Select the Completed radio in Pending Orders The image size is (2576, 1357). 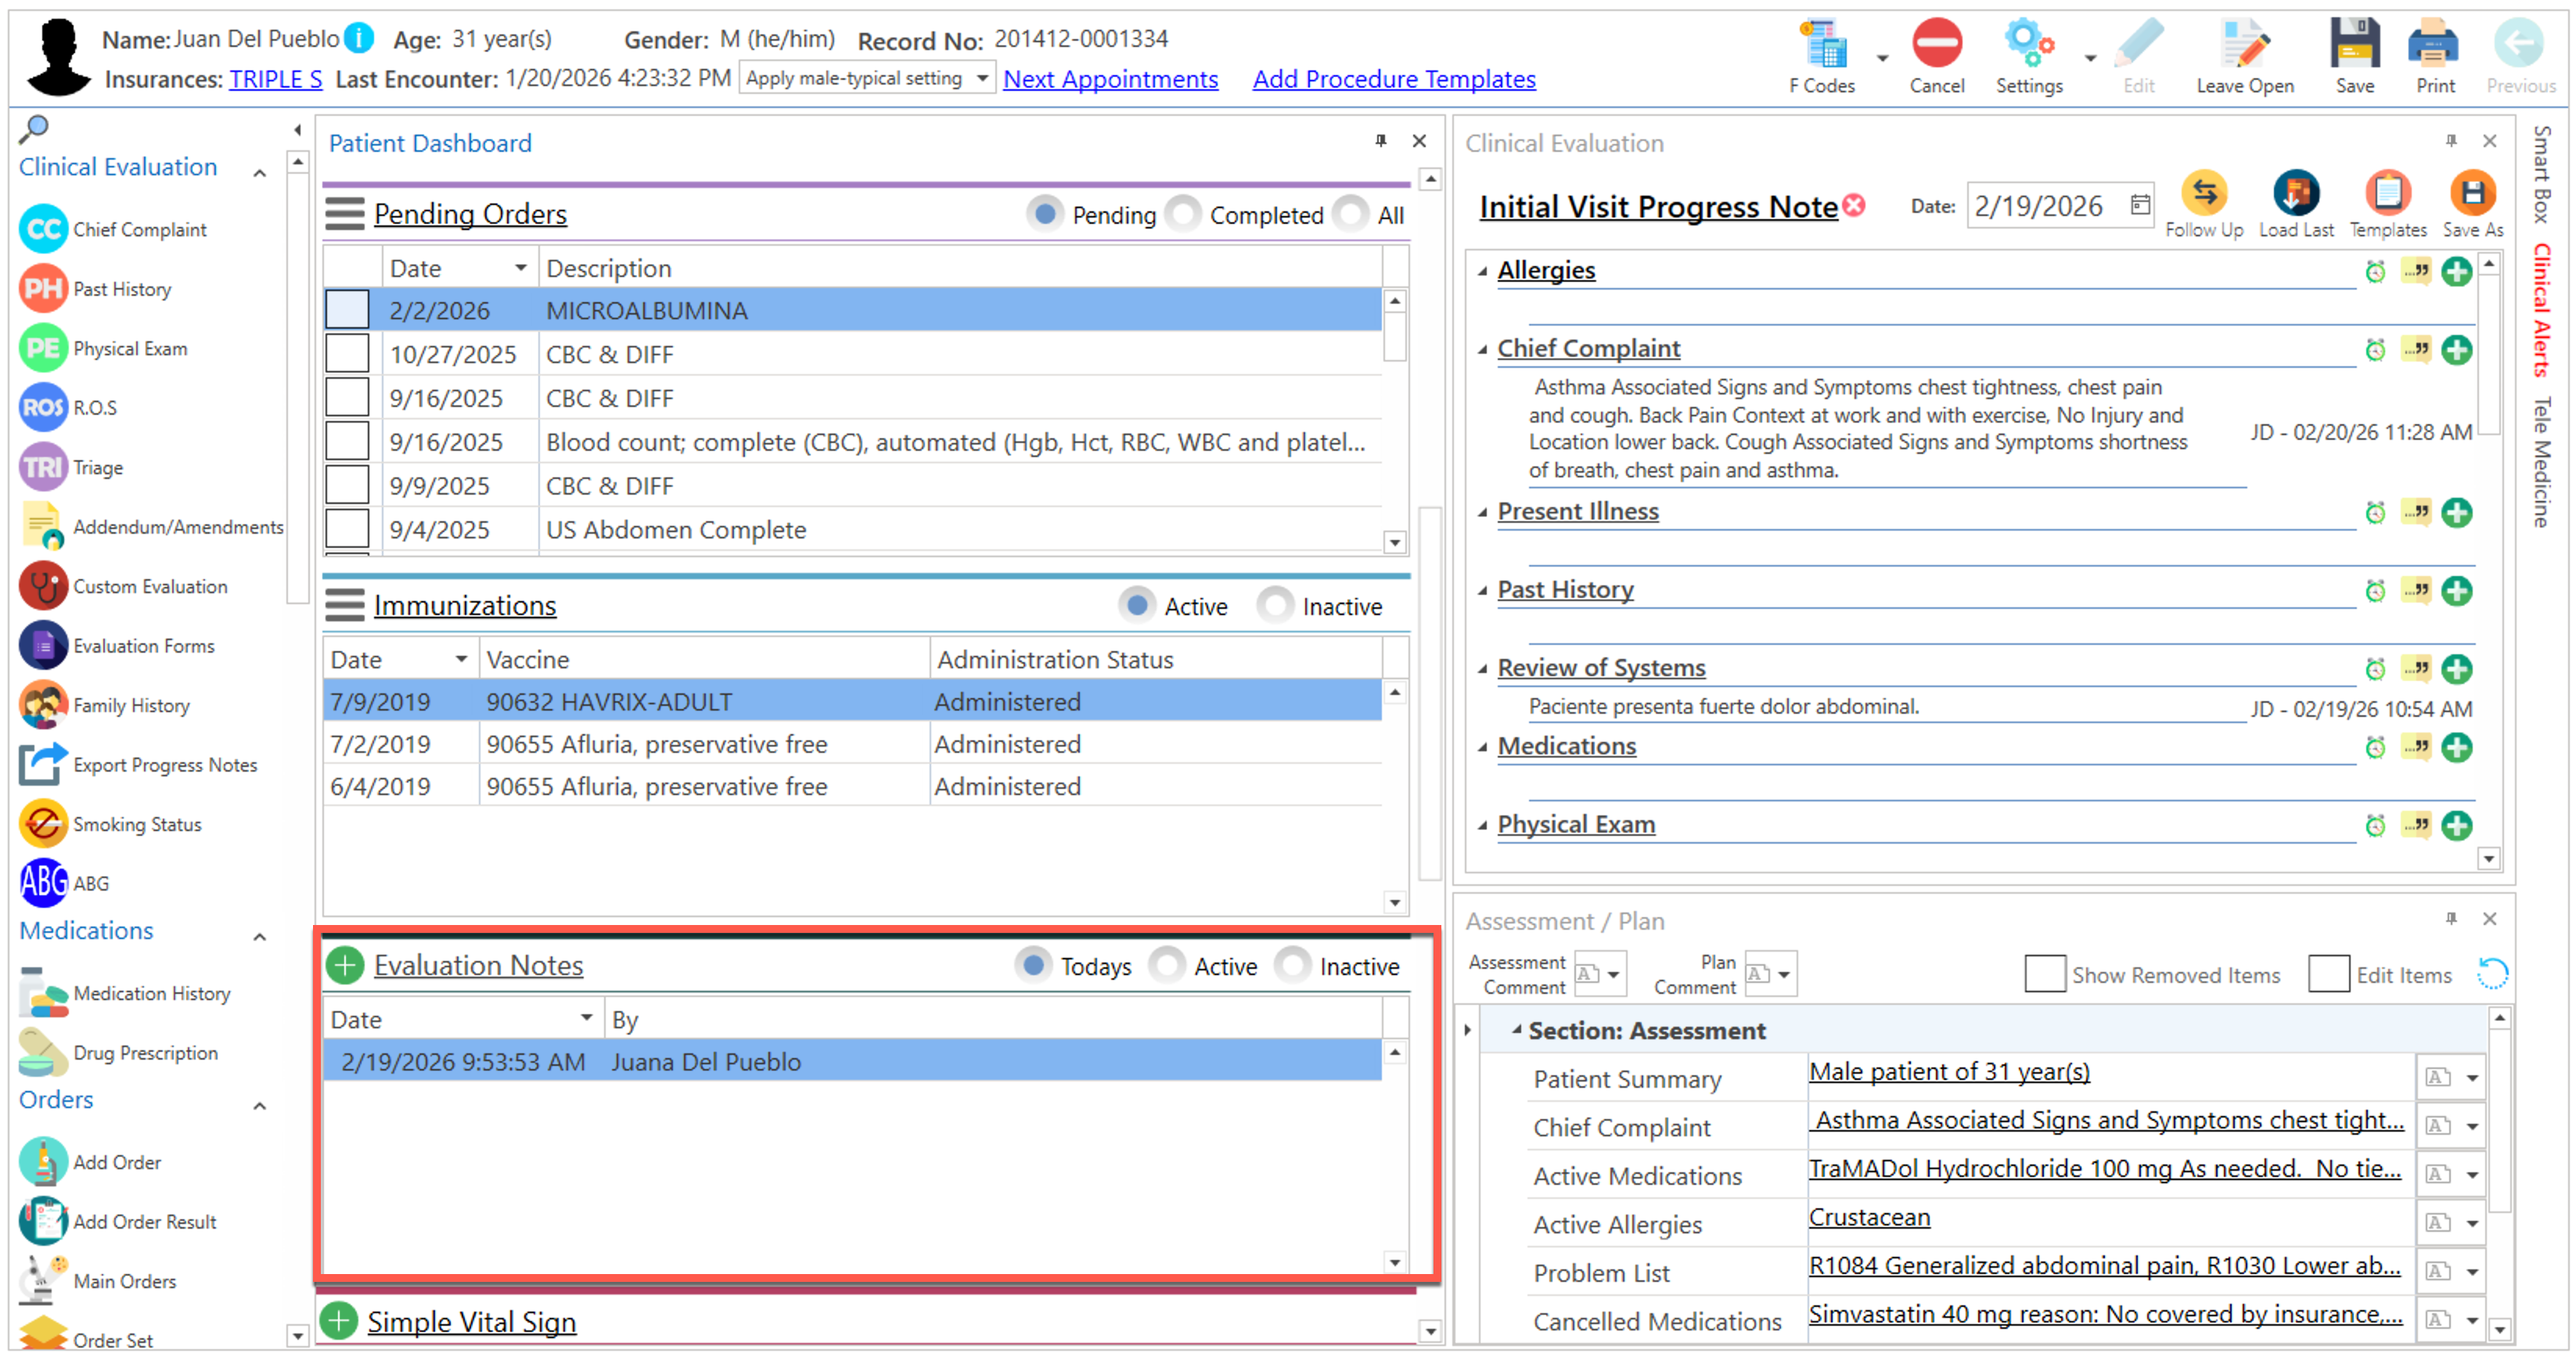click(x=1184, y=214)
